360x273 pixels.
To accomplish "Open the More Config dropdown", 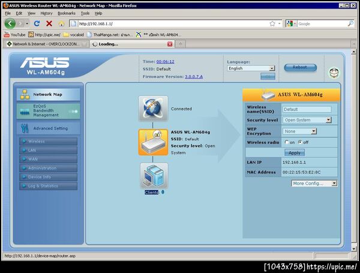I will [314, 183].
